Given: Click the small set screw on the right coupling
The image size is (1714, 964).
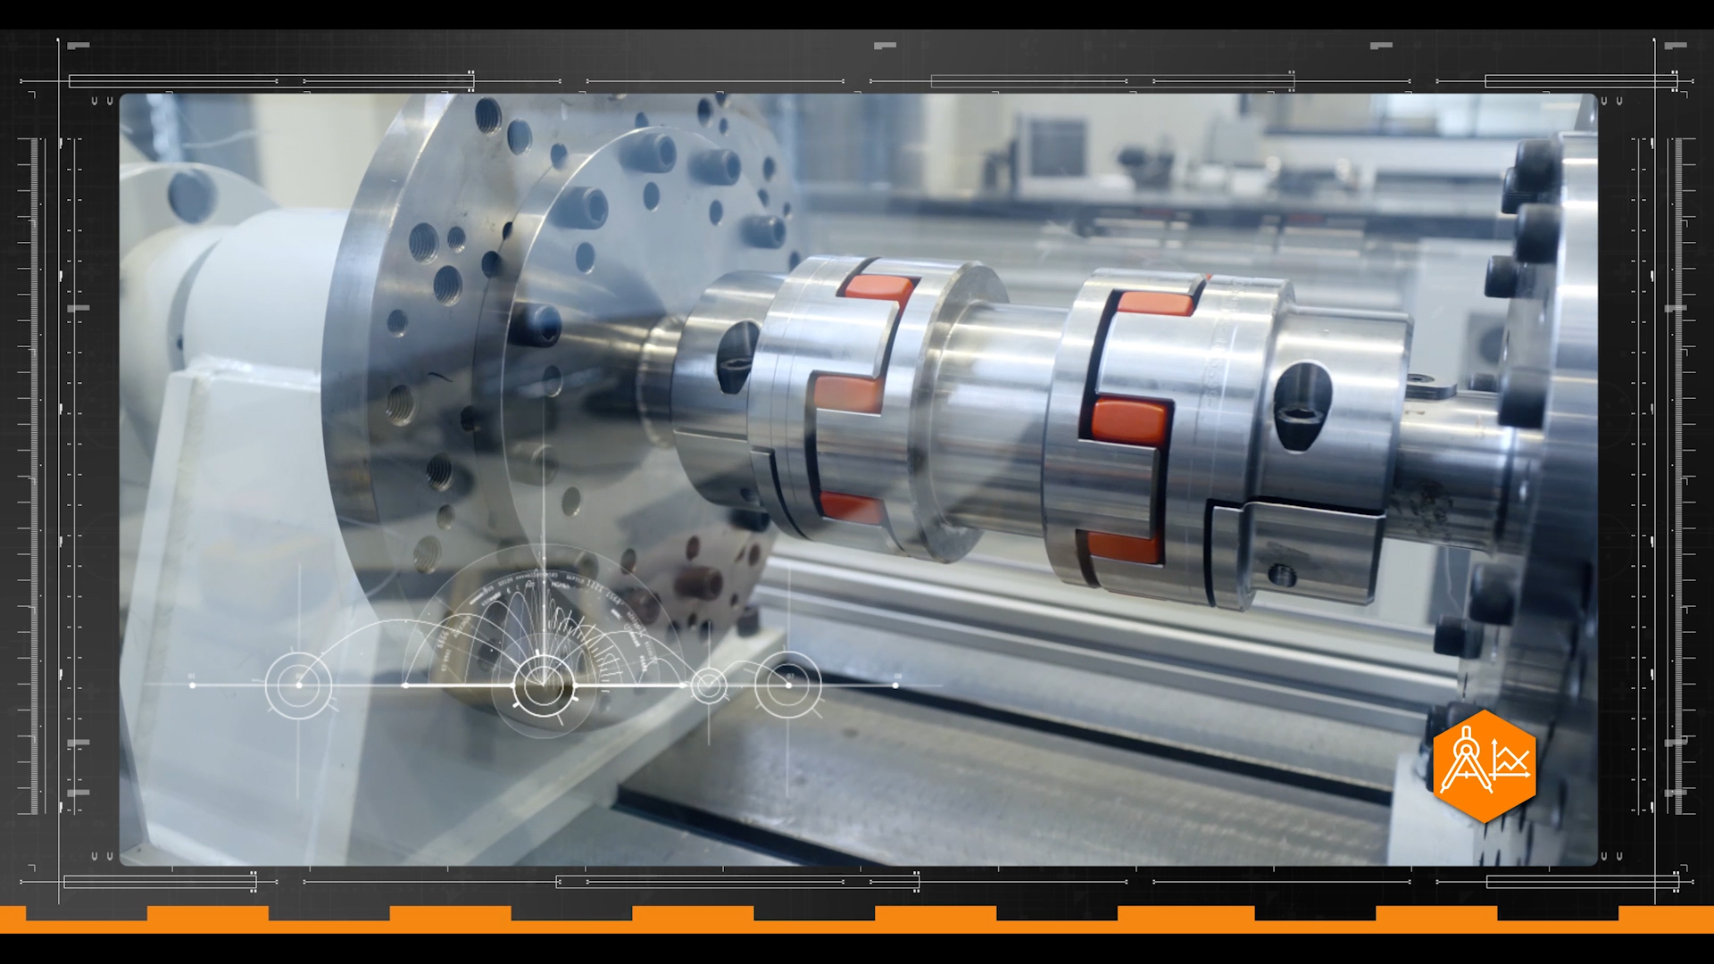Looking at the screenshot, I should point(1282,575).
